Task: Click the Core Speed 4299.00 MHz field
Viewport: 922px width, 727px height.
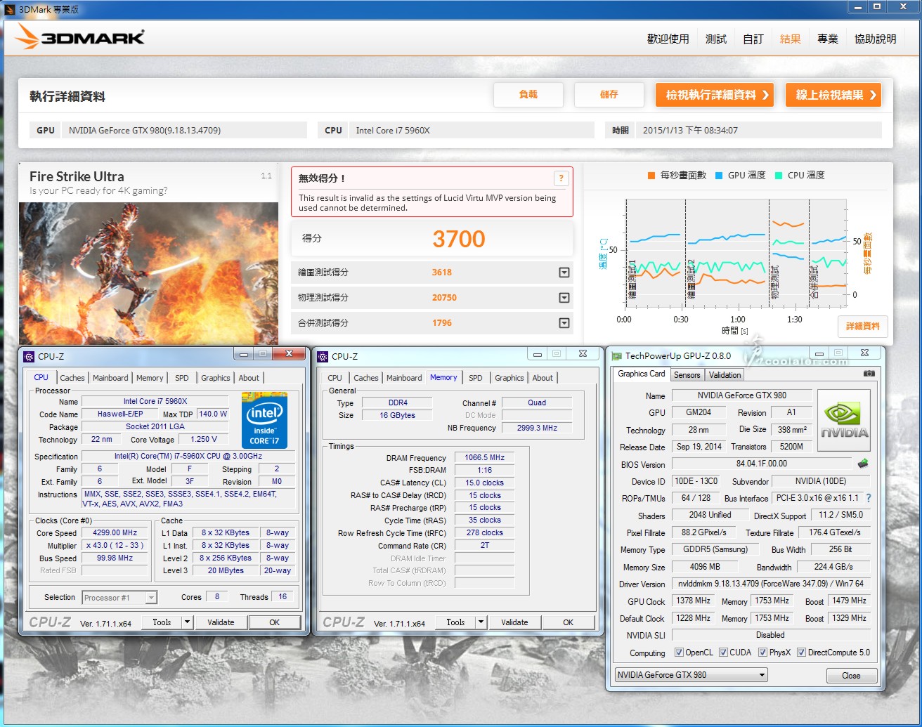Action: [x=115, y=533]
